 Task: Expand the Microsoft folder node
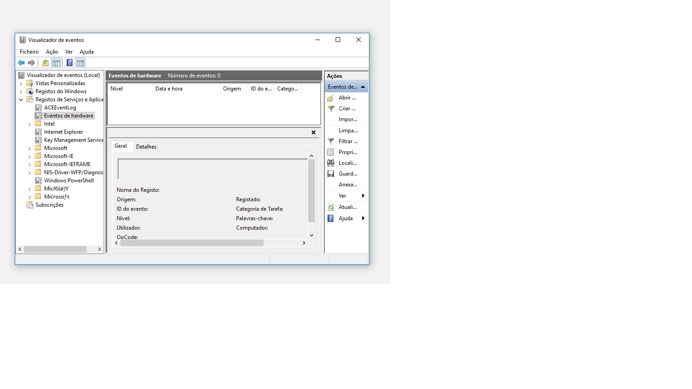(x=30, y=148)
